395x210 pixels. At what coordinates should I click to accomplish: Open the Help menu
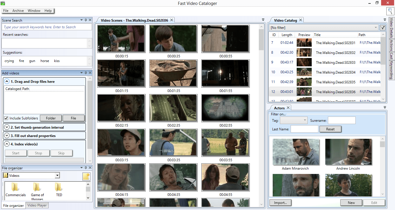click(x=48, y=11)
